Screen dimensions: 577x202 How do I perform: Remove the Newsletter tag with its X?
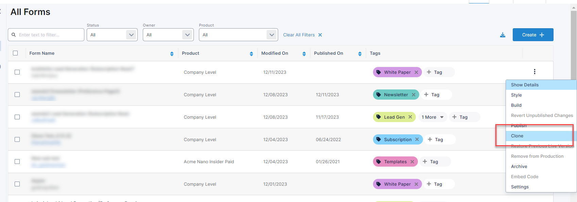[x=414, y=95]
